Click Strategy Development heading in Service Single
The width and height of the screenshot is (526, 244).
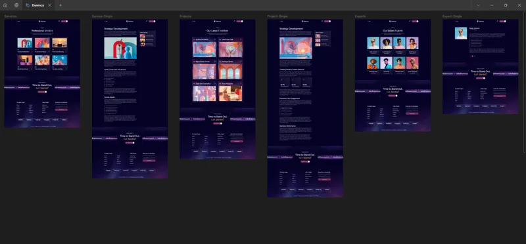click(116, 29)
